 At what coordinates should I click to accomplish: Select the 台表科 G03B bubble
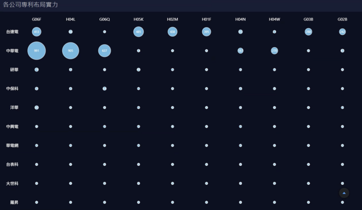click(308, 164)
